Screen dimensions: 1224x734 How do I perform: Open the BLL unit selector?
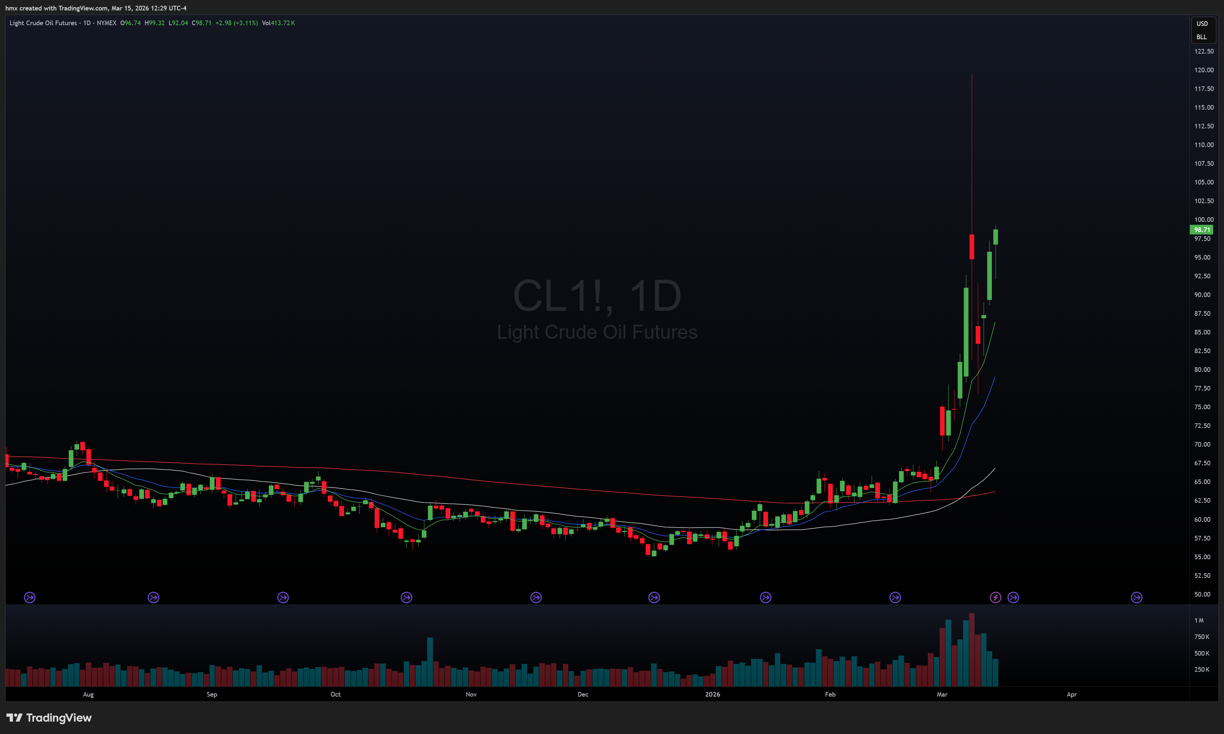click(1202, 37)
